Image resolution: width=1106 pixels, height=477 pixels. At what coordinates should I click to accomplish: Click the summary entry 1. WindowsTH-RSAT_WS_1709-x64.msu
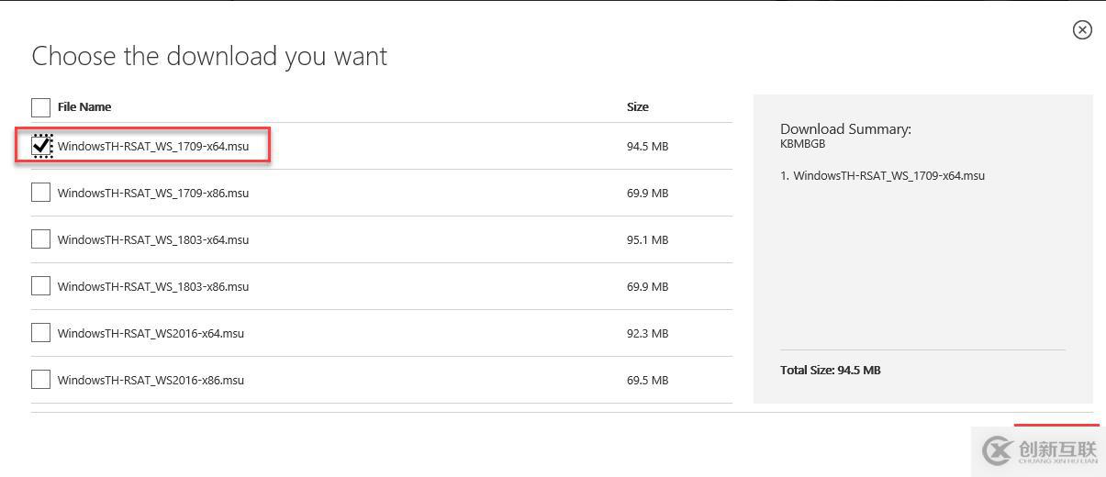[x=882, y=175]
